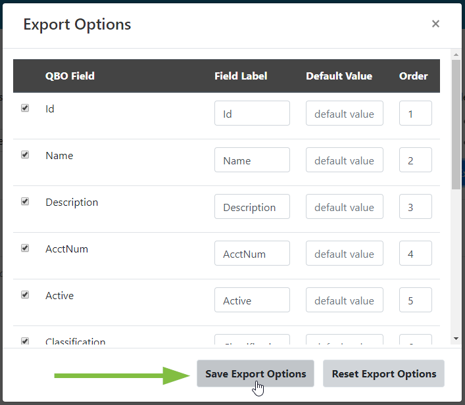Click Save Export Options button

[255, 373]
